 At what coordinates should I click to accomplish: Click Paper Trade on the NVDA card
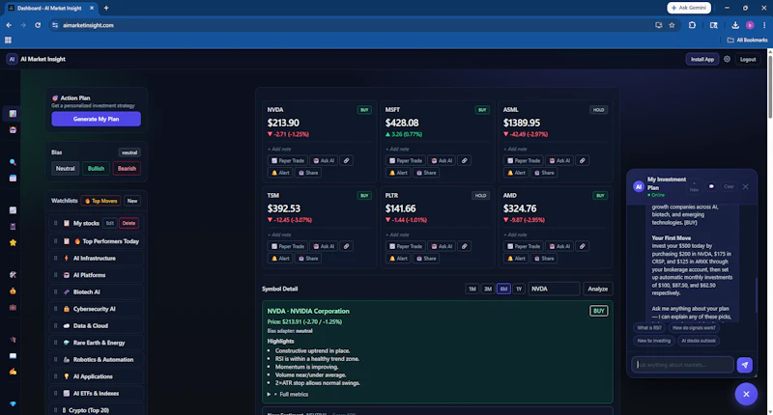click(x=288, y=160)
